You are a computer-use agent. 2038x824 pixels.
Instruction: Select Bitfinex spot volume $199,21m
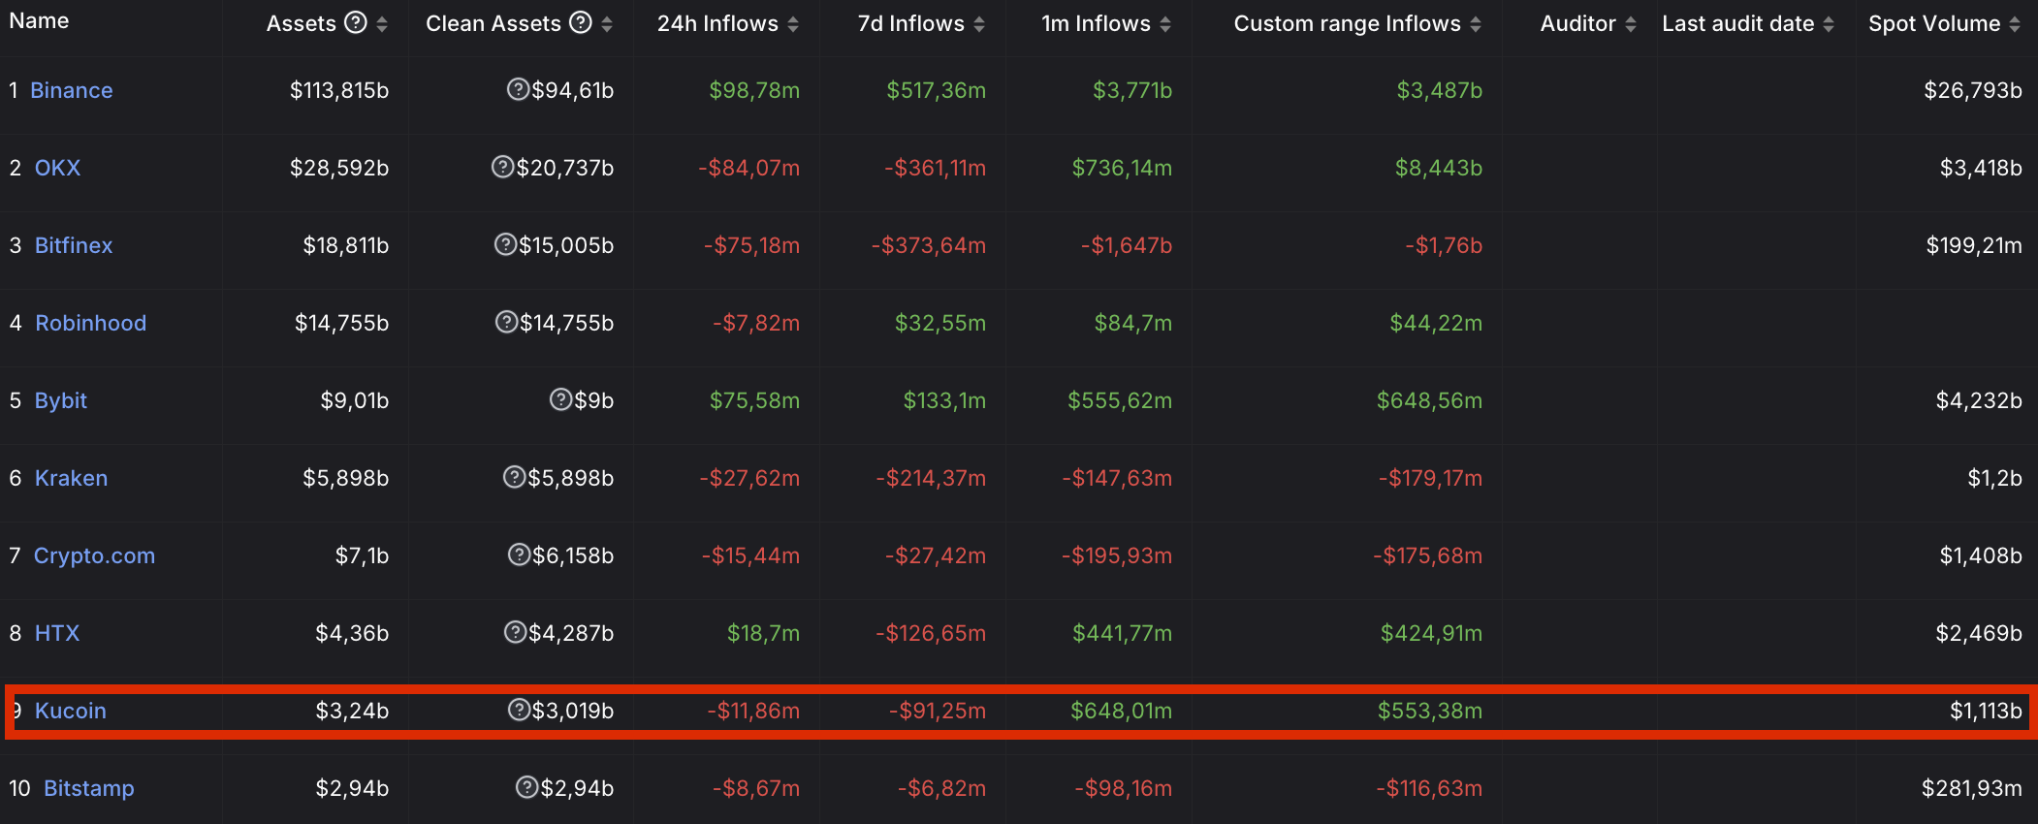(1974, 245)
